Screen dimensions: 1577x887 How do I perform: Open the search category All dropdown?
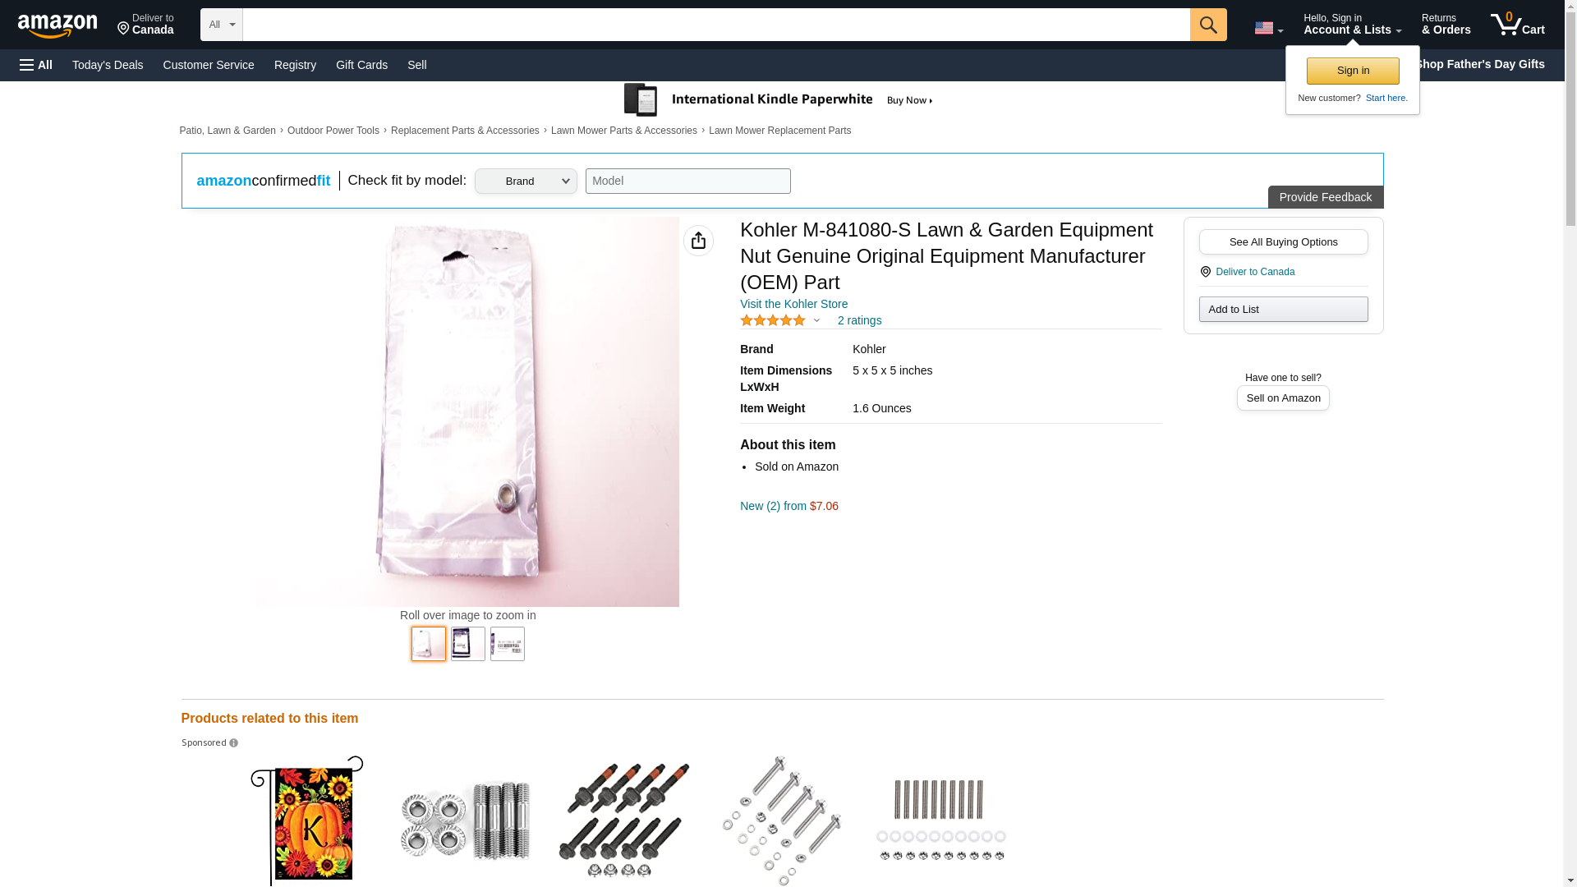click(x=221, y=25)
